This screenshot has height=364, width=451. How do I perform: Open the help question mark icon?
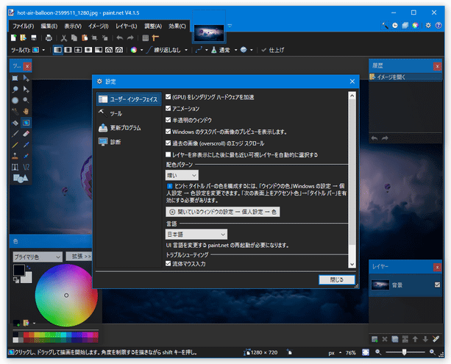click(438, 25)
